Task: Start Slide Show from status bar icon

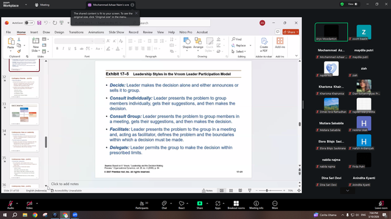Action: [x=250, y=190]
